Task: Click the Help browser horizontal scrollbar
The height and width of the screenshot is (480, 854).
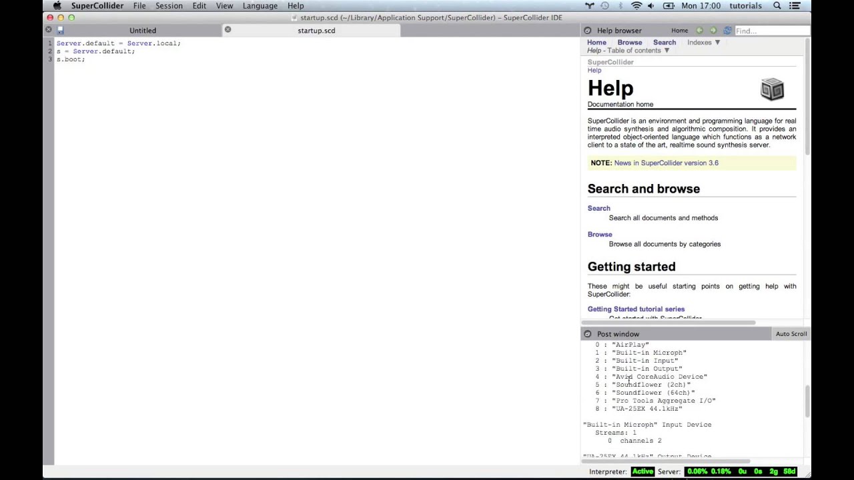Action: [x=669, y=323]
